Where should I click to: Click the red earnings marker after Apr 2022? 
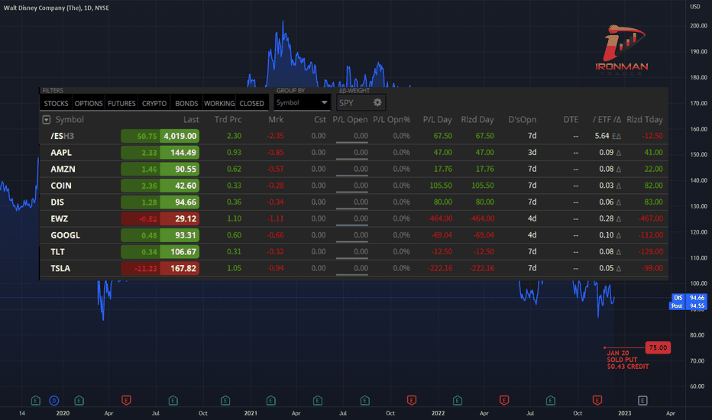504,400
